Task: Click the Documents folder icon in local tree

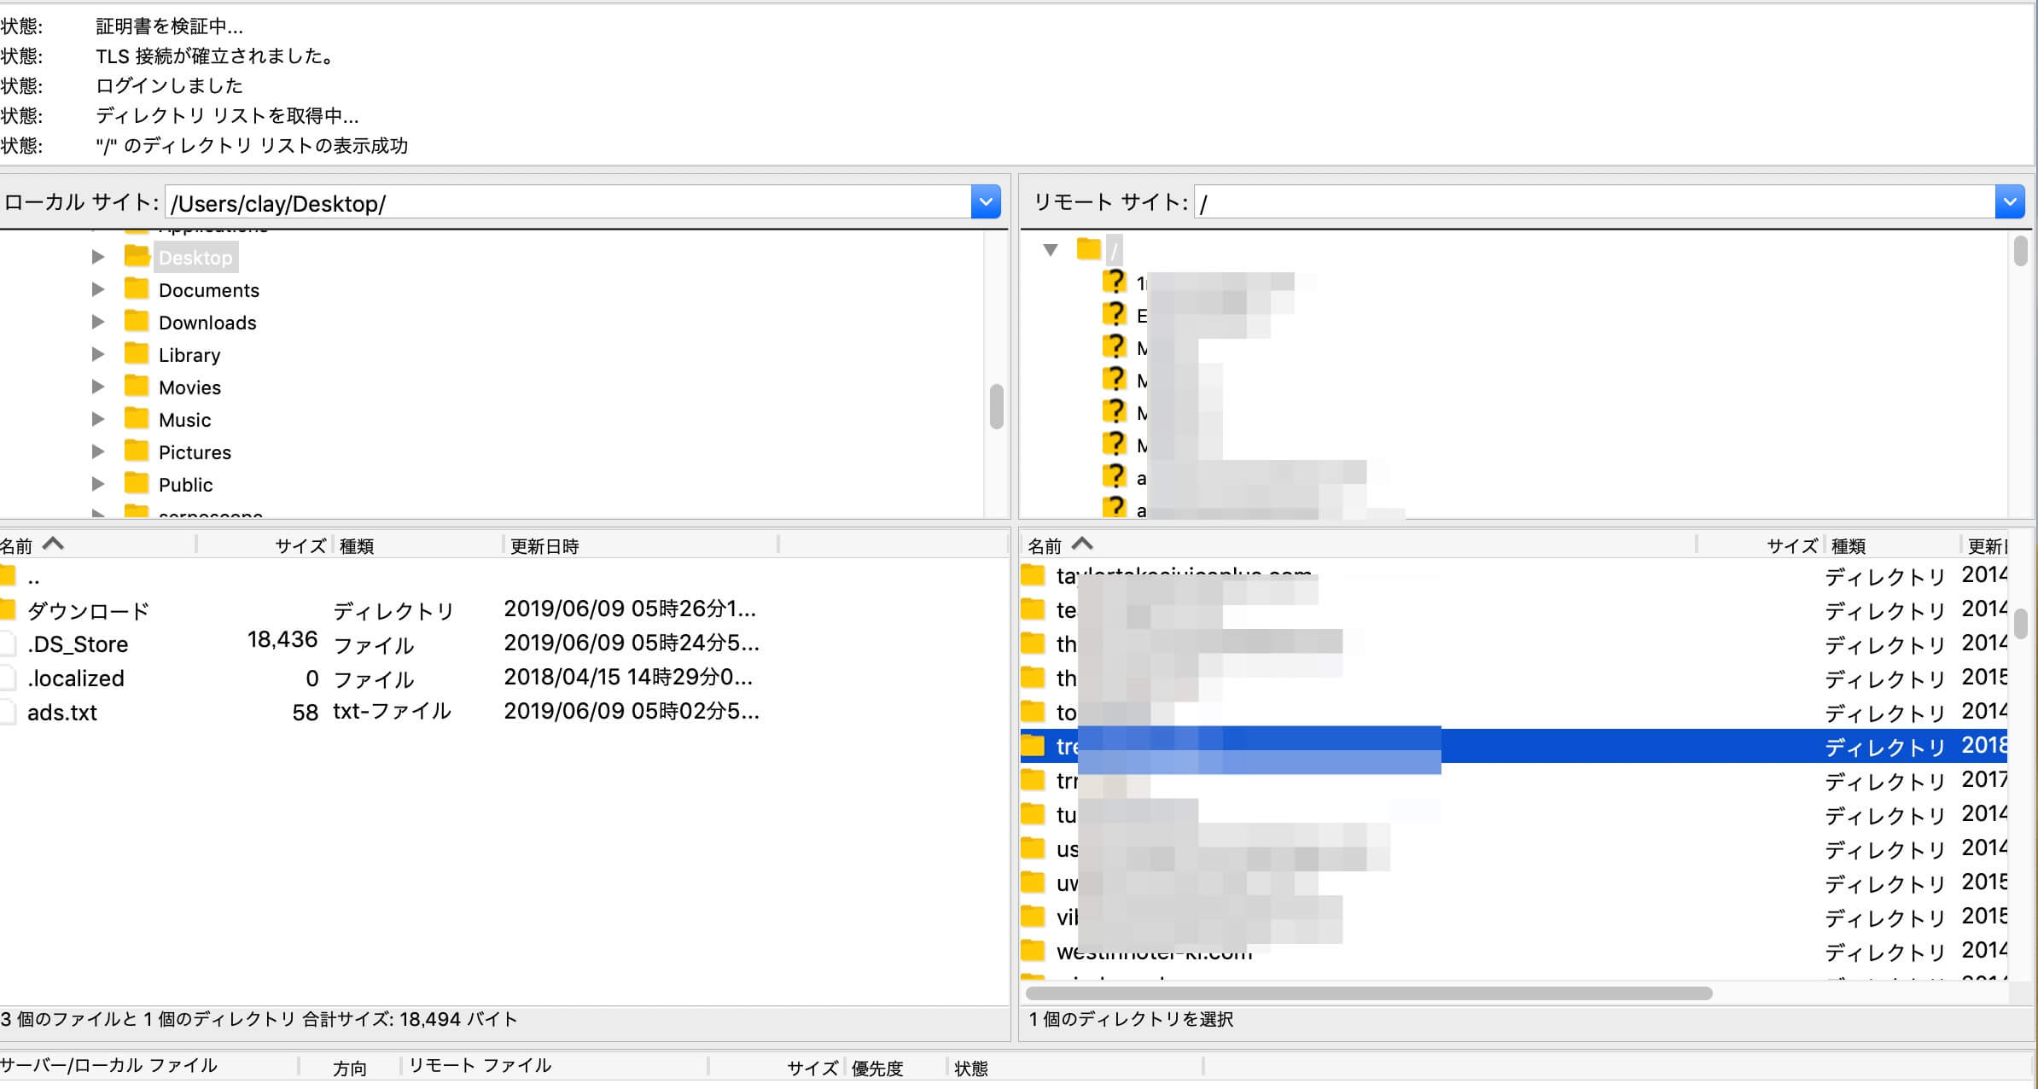Action: click(136, 289)
